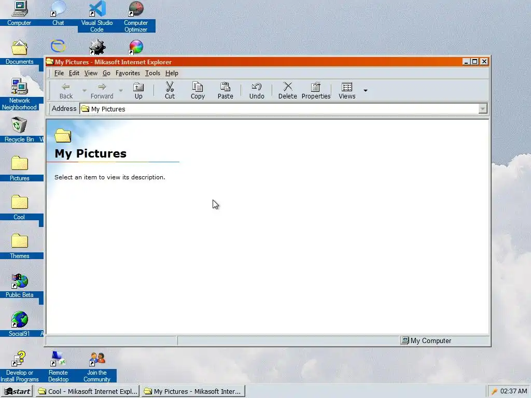Viewport: 531px width, 398px height.
Task: Select the Pictures desktop folder
Action: point(19,168)
